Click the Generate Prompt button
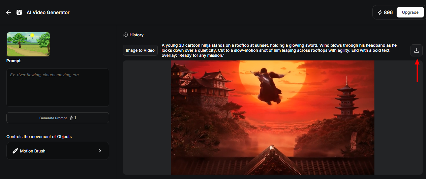This screenshot has height=179, width=426. [x=58, y=118]
